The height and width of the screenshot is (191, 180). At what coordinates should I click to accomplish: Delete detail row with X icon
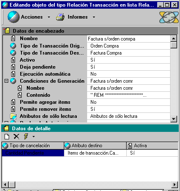click(16, 136)
